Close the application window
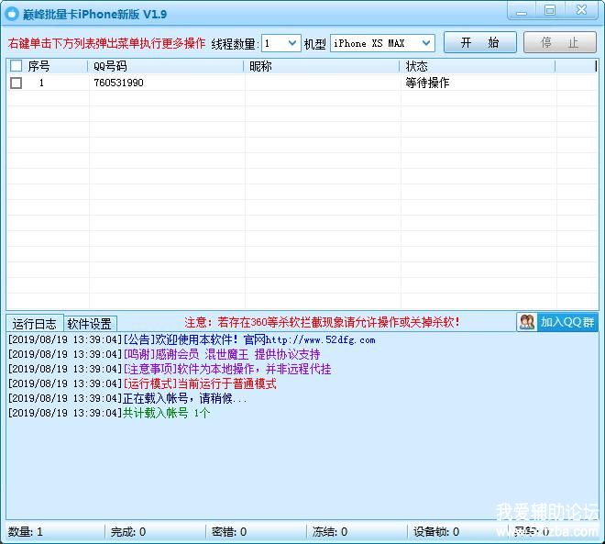 tap(581, 11)
